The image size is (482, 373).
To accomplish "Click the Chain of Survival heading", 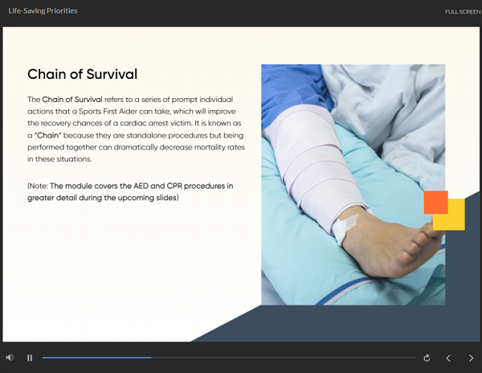I will 82,74.
